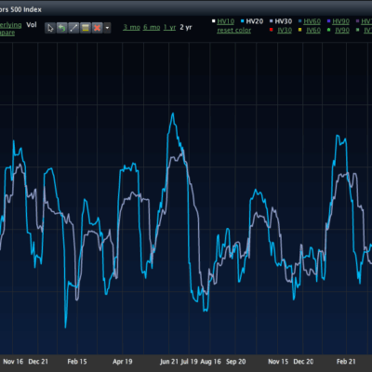The height and width of the screenshot is (372, 372).
Task: Open the Vol tab
Action: tap(32, 25)
